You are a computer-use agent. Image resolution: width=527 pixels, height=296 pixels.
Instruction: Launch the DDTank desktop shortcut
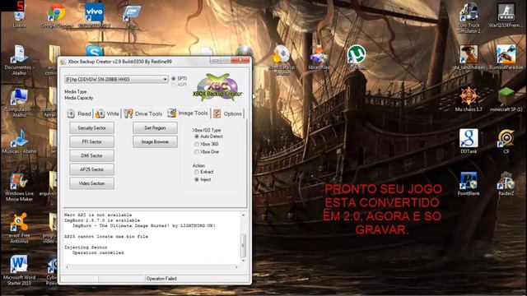tap(469, 141)
